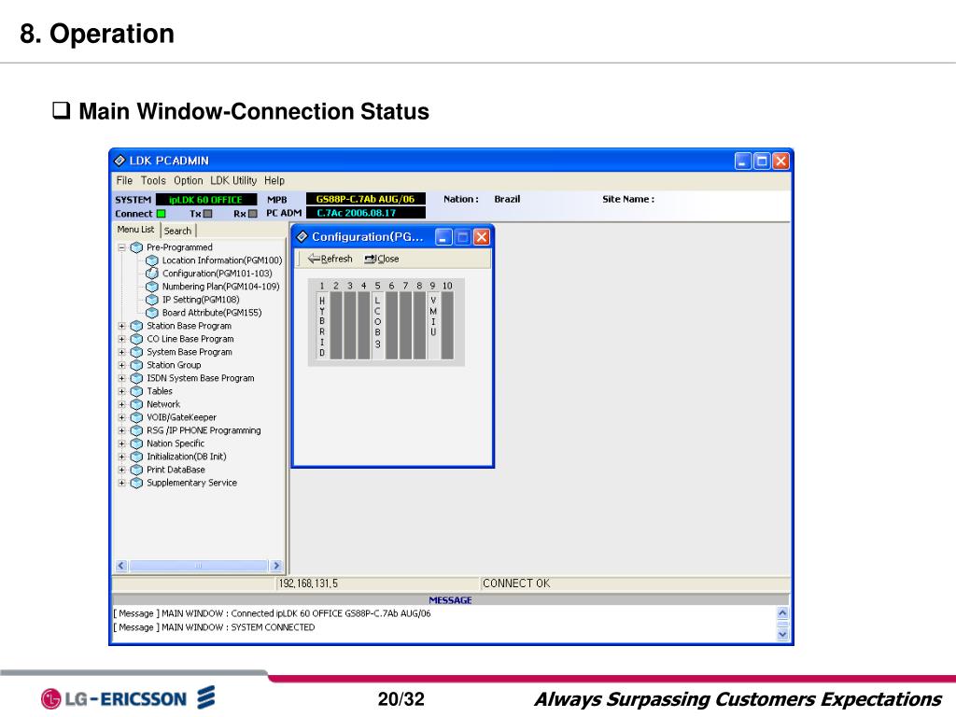Expand the VOIB/GateKeeper node
The width and height of the screenshot is (956, 717).
[x=121, y=417]
